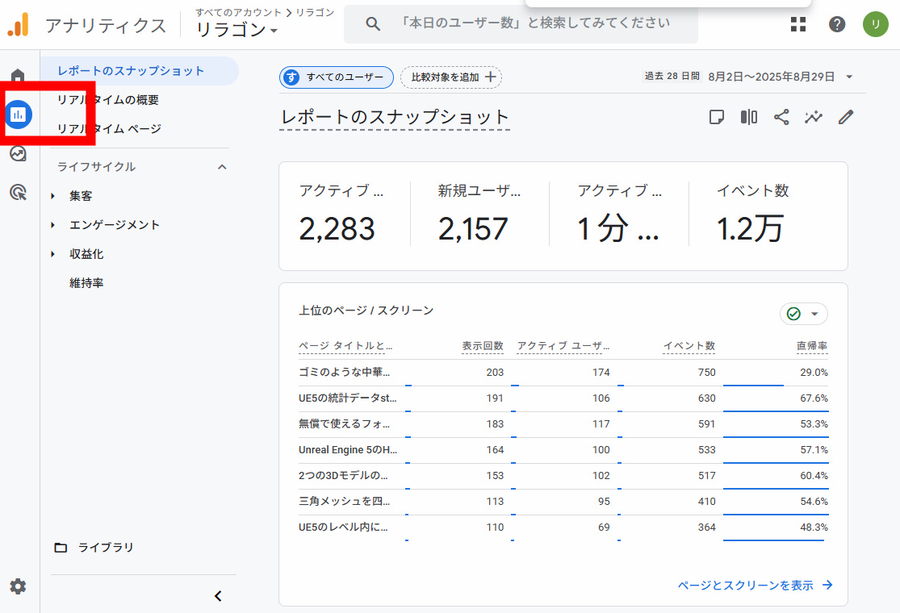Click the 比較対象を追加 button
This screenshot has width=900, height=613.
click(451, 77)
